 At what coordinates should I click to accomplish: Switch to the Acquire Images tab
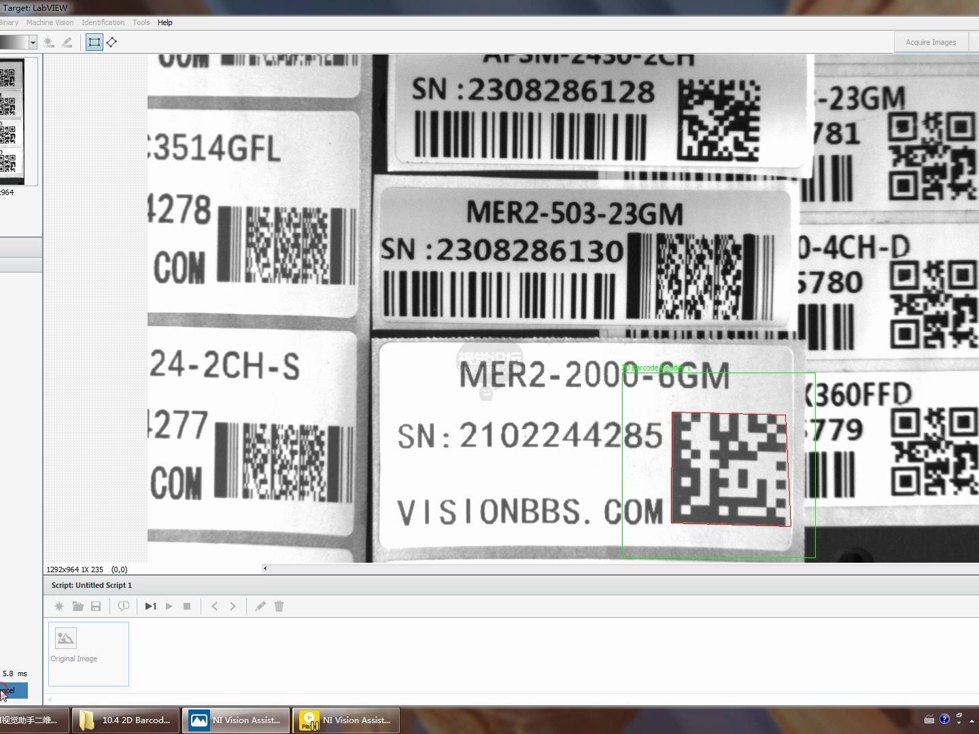point(931,42)
